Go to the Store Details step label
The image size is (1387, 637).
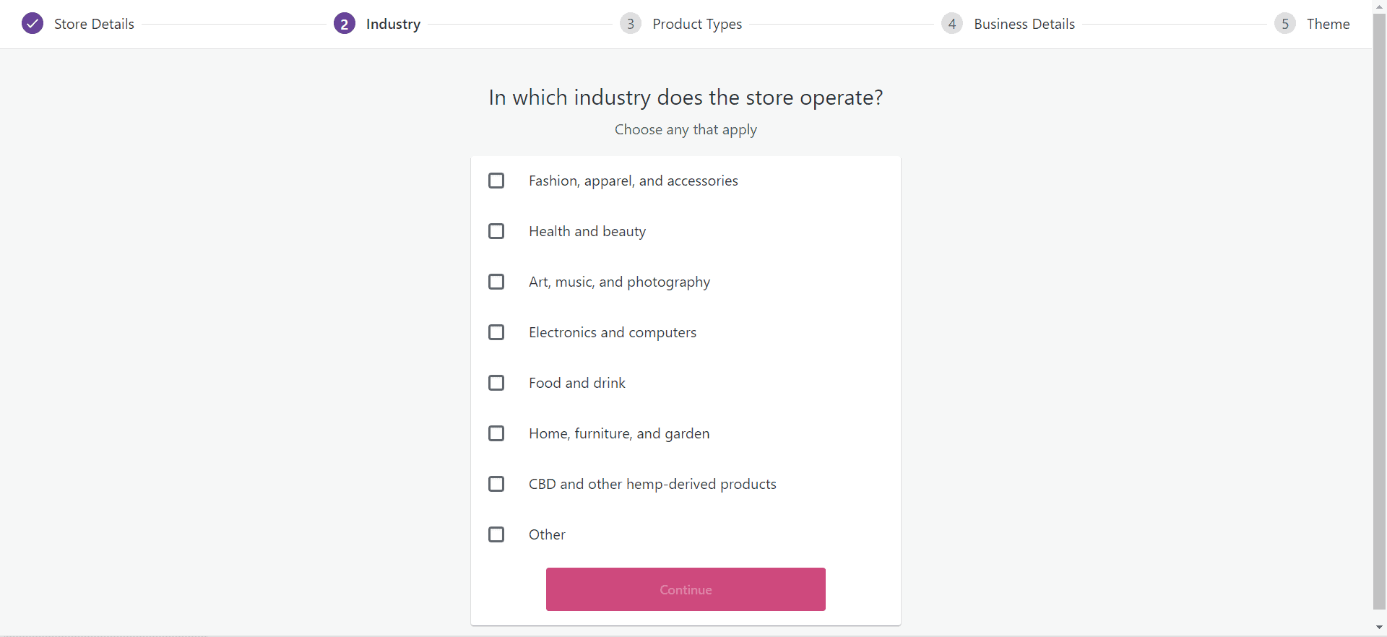point(94,24)
